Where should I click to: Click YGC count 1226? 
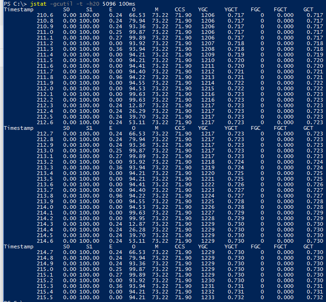(x=208, y=207)
